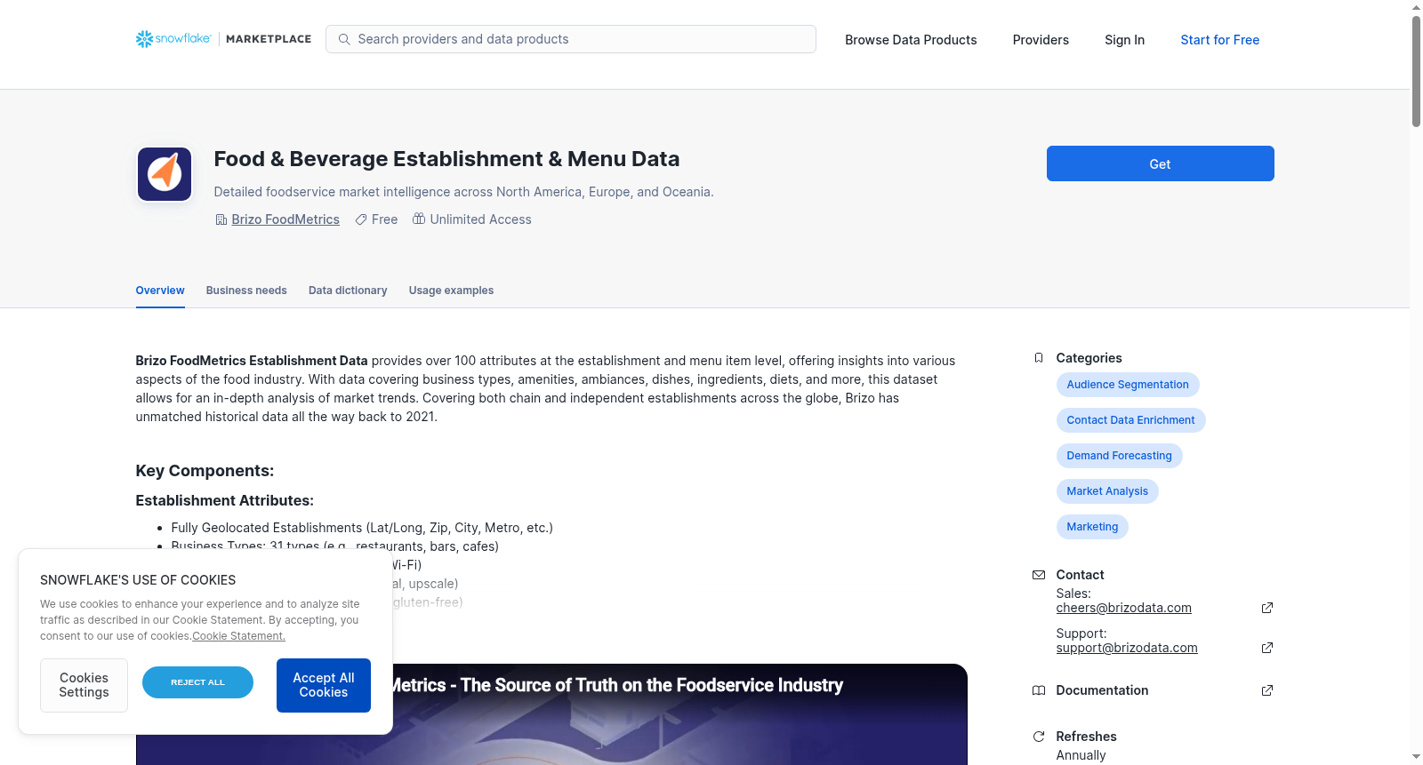
Task: Email support@brizodata.com support contact
Action: [1127, 648]
